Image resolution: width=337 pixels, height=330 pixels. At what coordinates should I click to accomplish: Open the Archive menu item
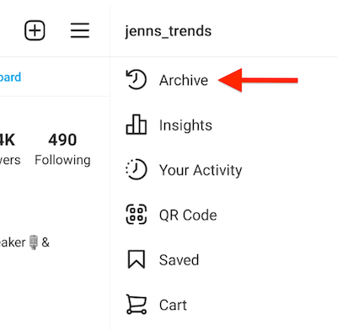[x=184, y=80]
